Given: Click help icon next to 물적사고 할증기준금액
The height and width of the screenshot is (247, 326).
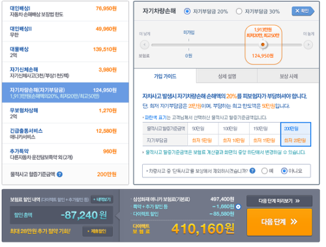Looking at the screenshot, I should pyautogui.click(x=59, y=174).
